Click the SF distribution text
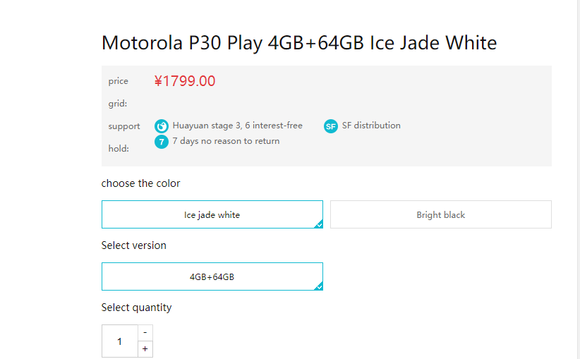Image resolution: width=580 pixels, height=359 pixels. click(x=371, y=126)
